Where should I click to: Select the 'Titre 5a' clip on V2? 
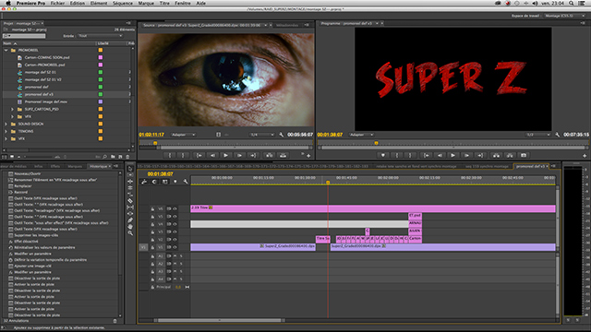coord(323,239)
